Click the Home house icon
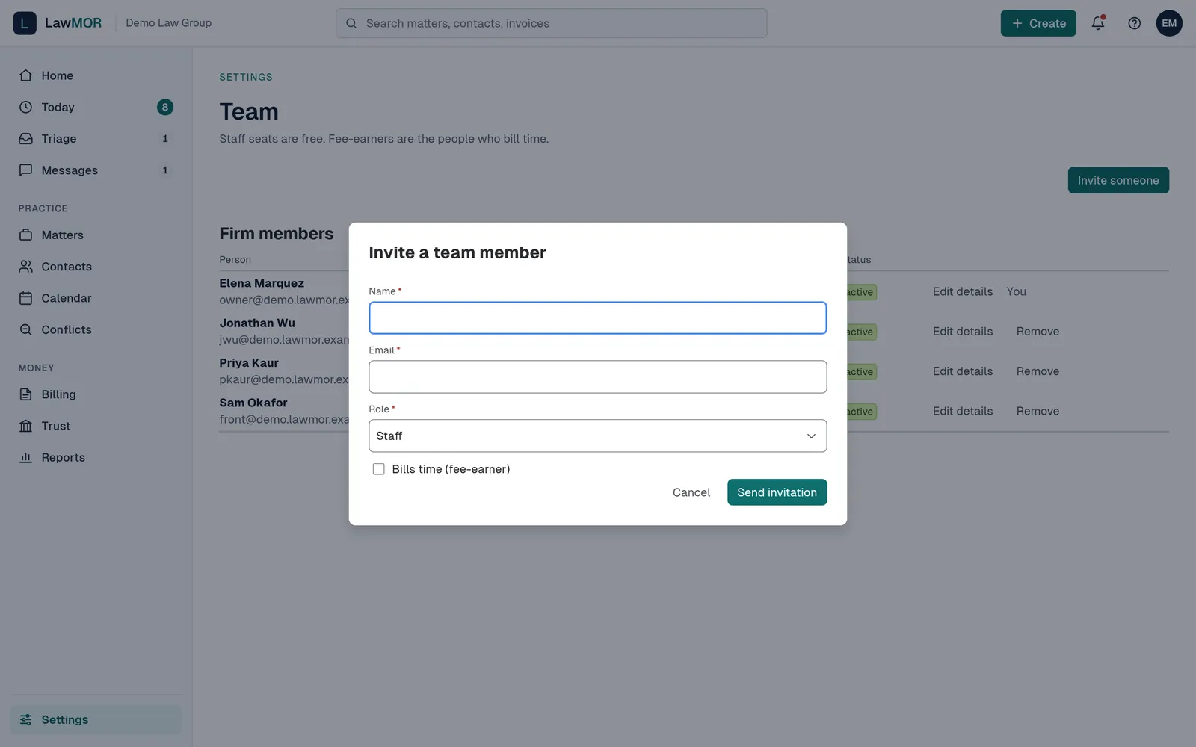This screenshot has width=1196, height=747. (x=25, y=75)
